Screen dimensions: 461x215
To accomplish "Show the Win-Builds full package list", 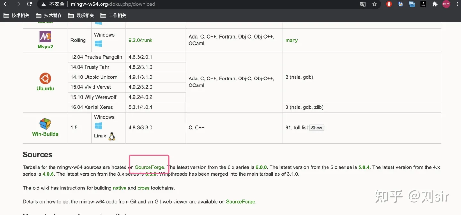I will (x=316, y=128).
